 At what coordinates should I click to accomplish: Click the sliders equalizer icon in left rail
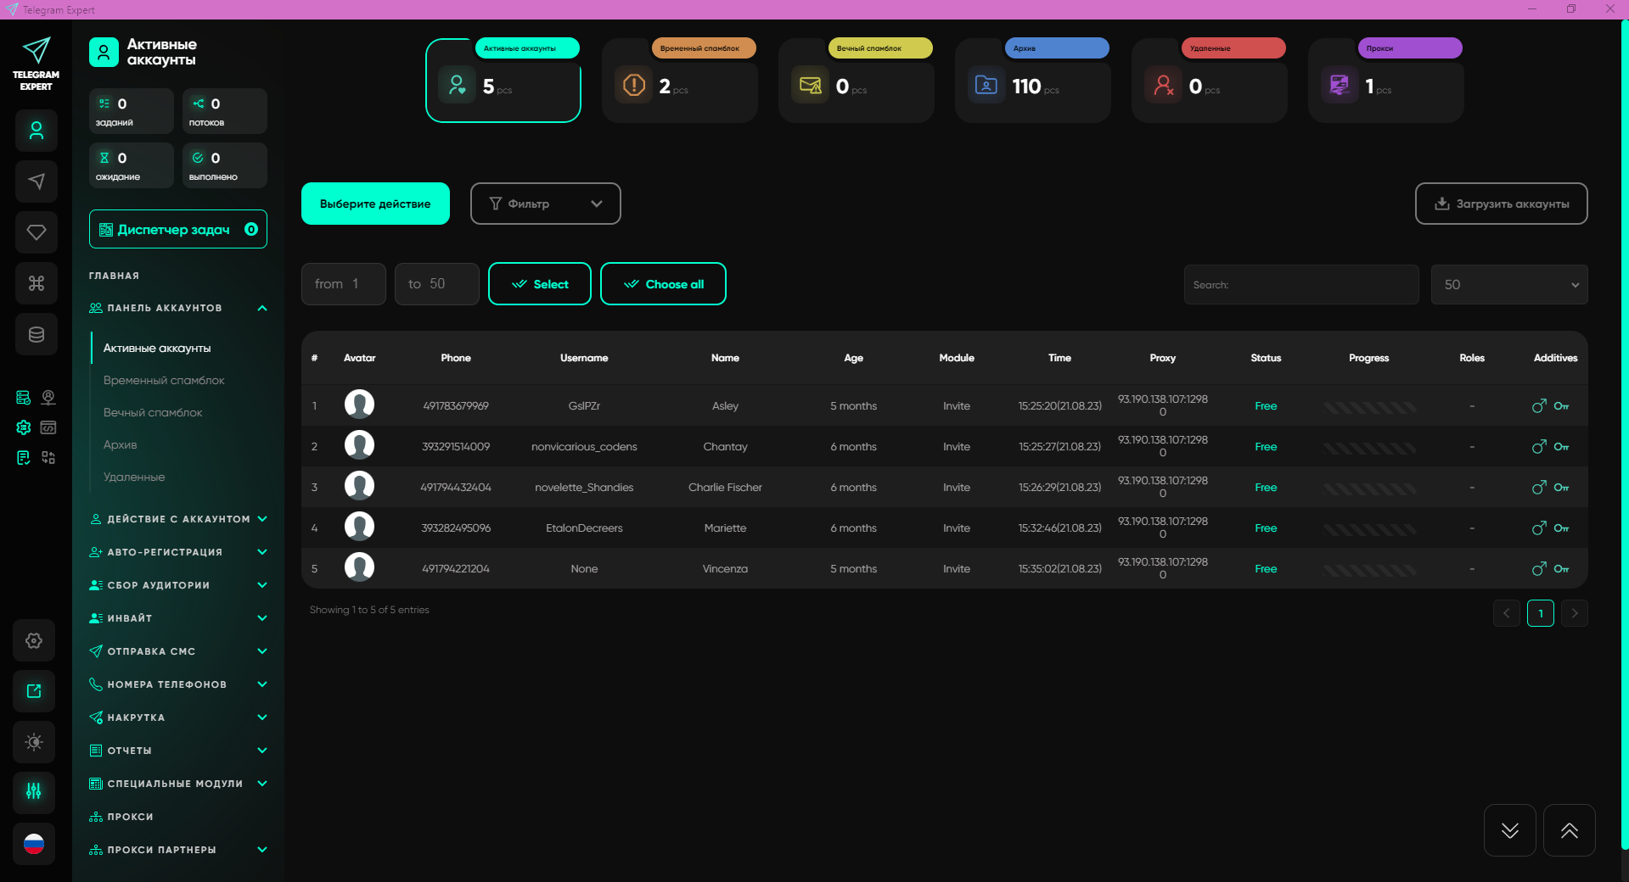tap(34, 791)
